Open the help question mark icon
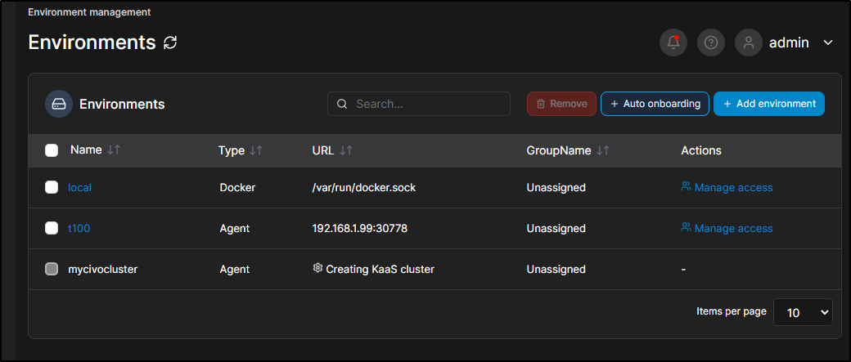 711,42
